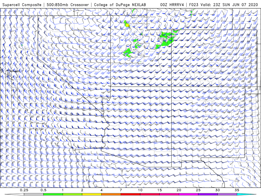Click the '2' legend value label

pyautogui.click(x=82, y=190)
